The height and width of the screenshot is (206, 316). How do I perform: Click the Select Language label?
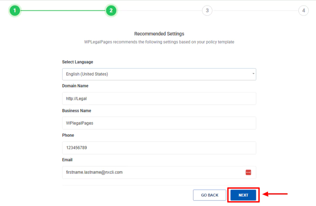coord(77,62)
